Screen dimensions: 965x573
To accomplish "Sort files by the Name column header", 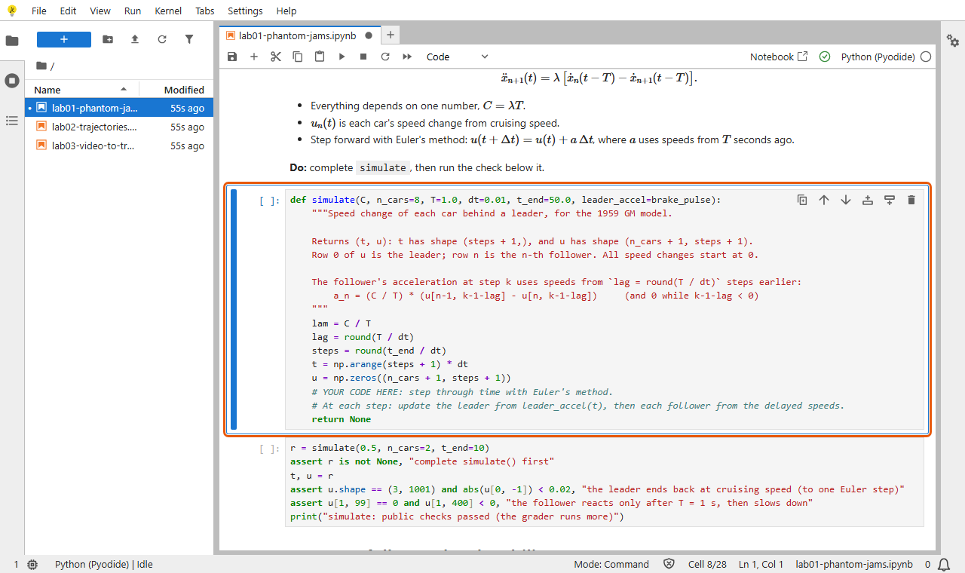I will [x=82, y=90].
